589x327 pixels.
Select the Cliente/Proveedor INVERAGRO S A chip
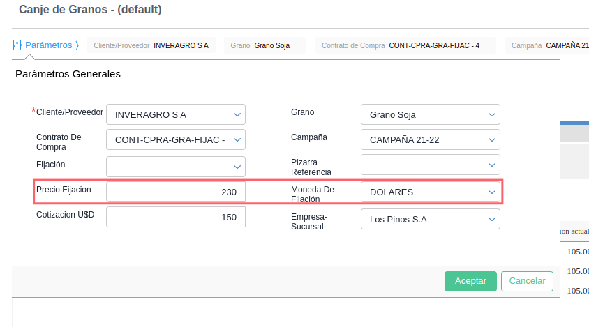pyautogui.click(x=150, y=45)
